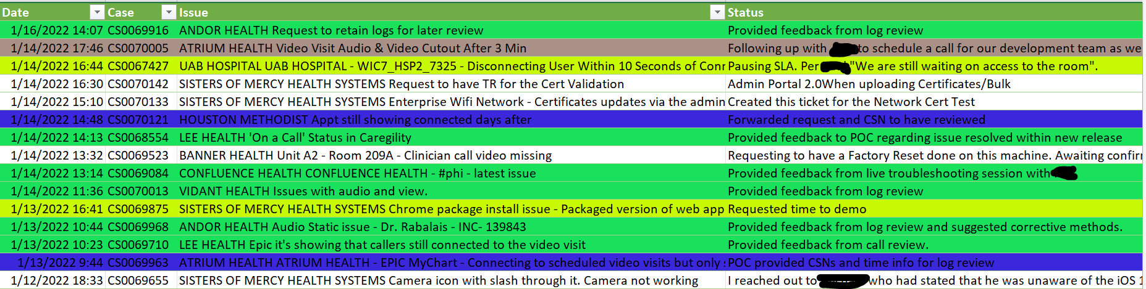The height and width of the screenshot is (289, 1146).
Task: Select status 'Provided feedback from call review.'
Action: (x=935, y=245)
